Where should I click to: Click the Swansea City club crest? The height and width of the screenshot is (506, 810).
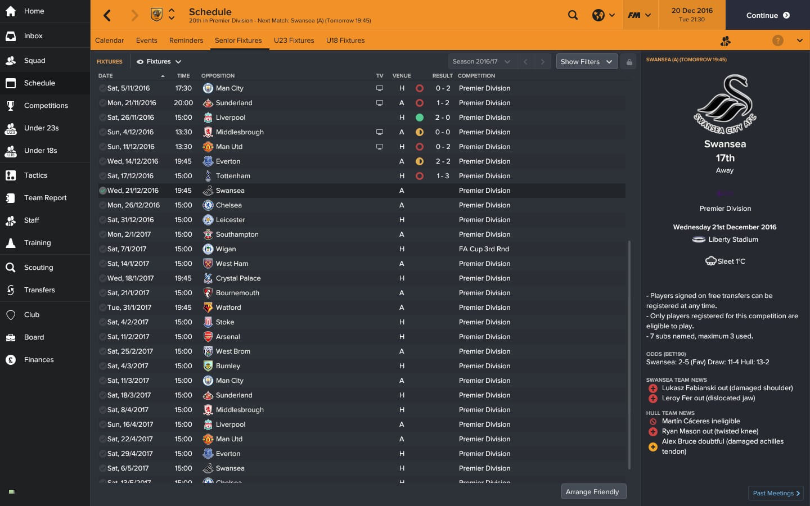[725, 105]
